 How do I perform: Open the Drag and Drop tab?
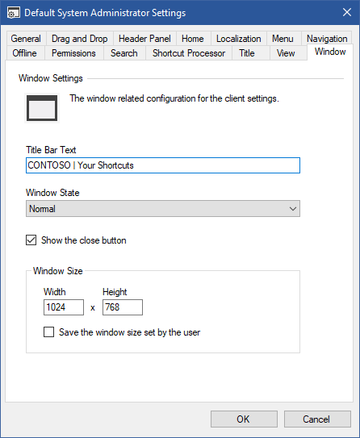pyautogui.click(x=80, y=39)
